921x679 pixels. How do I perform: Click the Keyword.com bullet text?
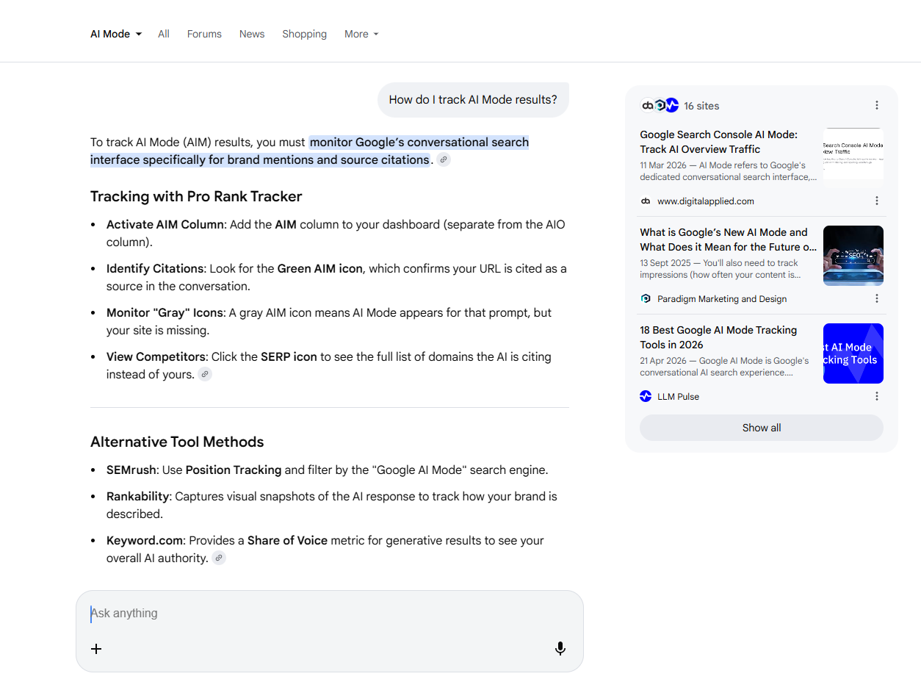tap(325, 549)
